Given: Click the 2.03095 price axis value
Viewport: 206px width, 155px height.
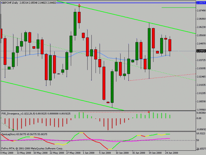Looking at the screenshot, I should coord(201,68).
